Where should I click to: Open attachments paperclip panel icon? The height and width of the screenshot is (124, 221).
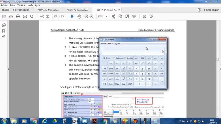pos(3,37)
